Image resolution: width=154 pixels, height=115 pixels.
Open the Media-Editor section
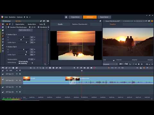click(x=32, y=24)
